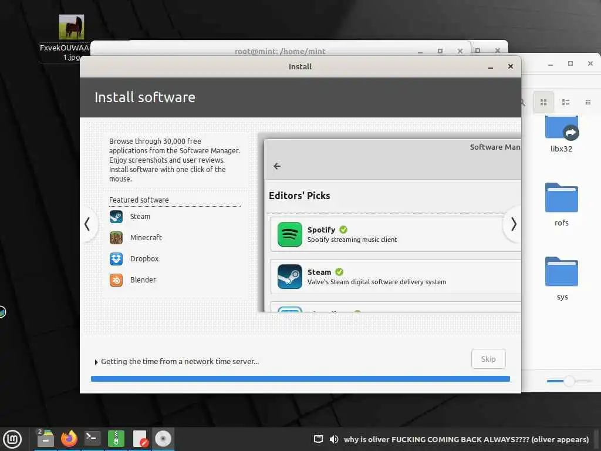Open the volume tray icon
The height and width of the screenshot is (451, 601).
334,439
